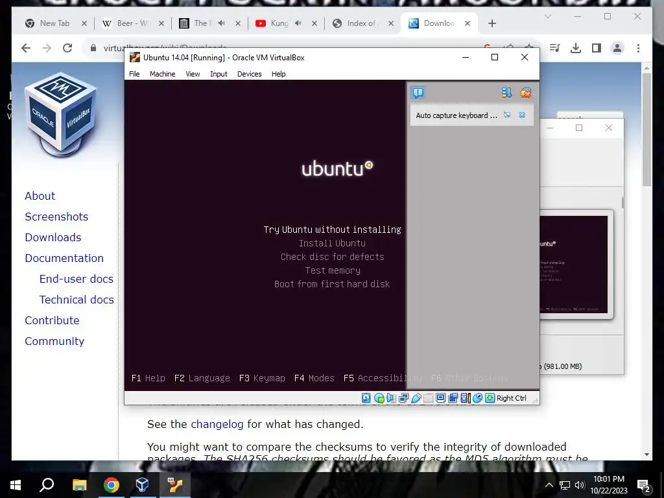
Task: Open Chrome media control icon
Action: (x=555, y=48)
